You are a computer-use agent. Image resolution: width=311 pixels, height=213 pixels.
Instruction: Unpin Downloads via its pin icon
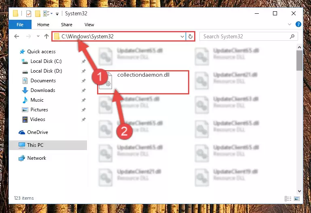(83, 90)
